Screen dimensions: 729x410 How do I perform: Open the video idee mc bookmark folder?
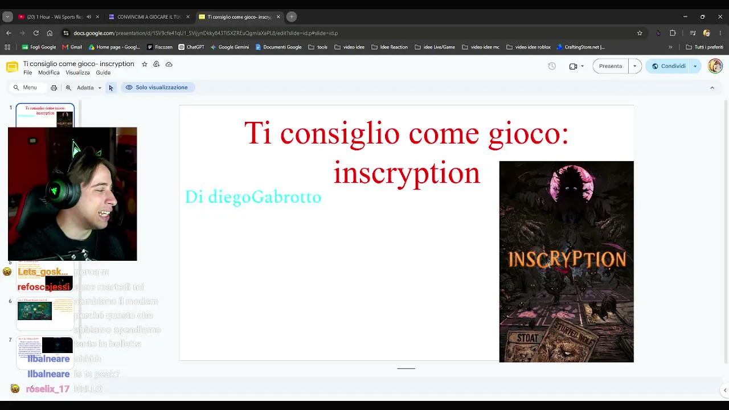[x=481, y=47]
